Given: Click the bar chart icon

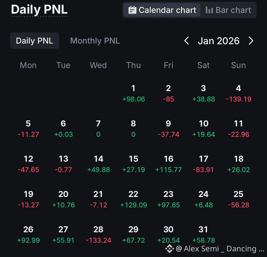Looking at the screenshot, I should coord(209,10).
